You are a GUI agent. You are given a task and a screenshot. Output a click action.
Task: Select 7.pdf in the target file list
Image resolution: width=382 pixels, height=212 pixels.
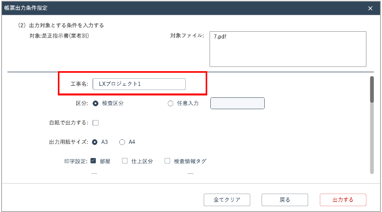point(220,36)
